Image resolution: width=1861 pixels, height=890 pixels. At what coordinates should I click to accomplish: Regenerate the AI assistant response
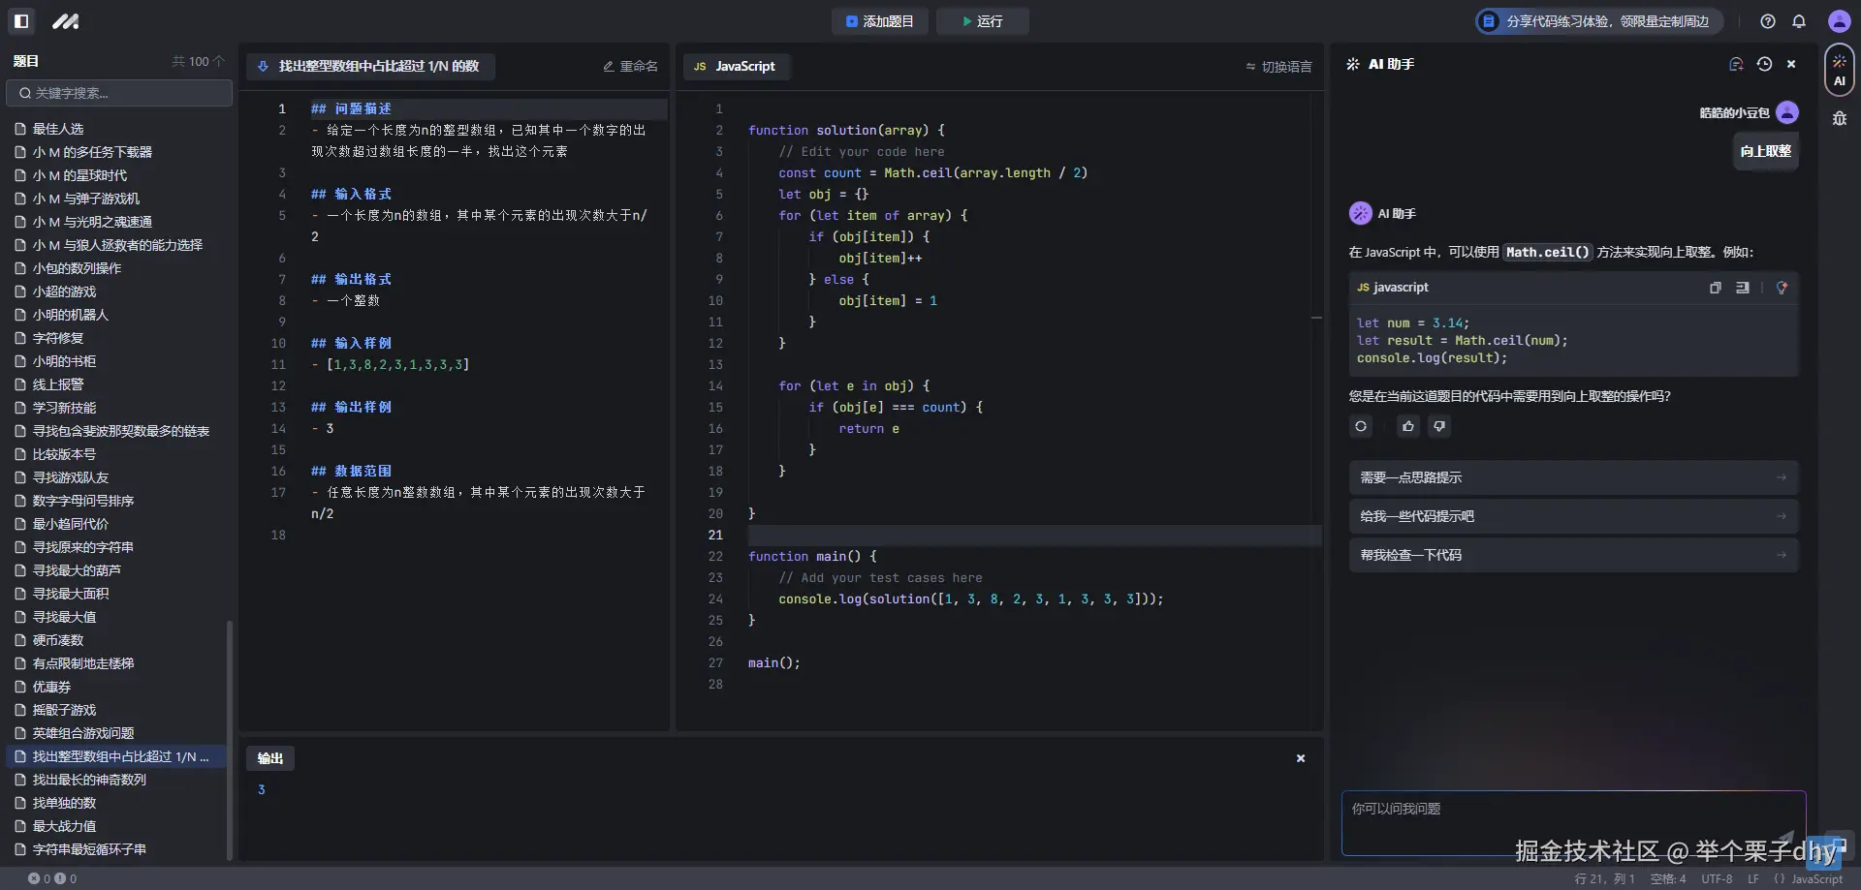1361,426
